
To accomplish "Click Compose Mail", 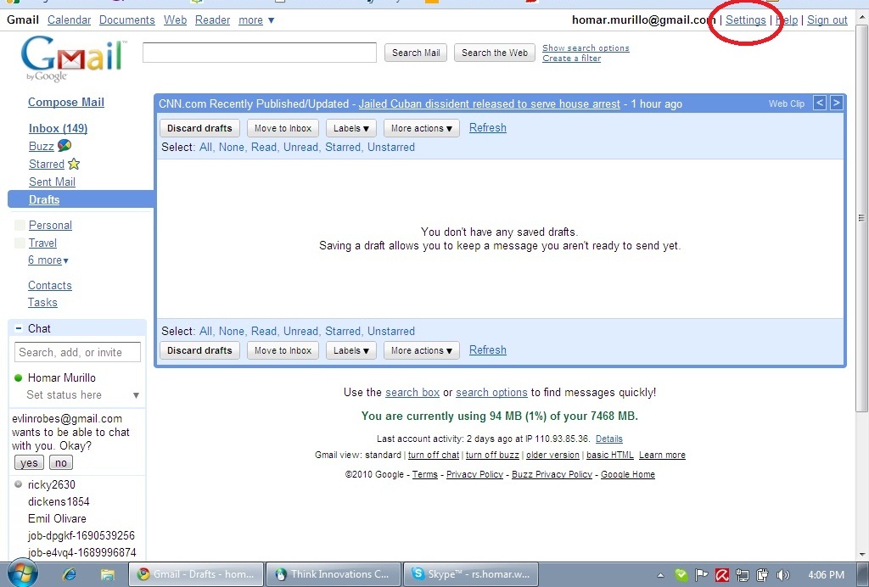I will point(66,102).
